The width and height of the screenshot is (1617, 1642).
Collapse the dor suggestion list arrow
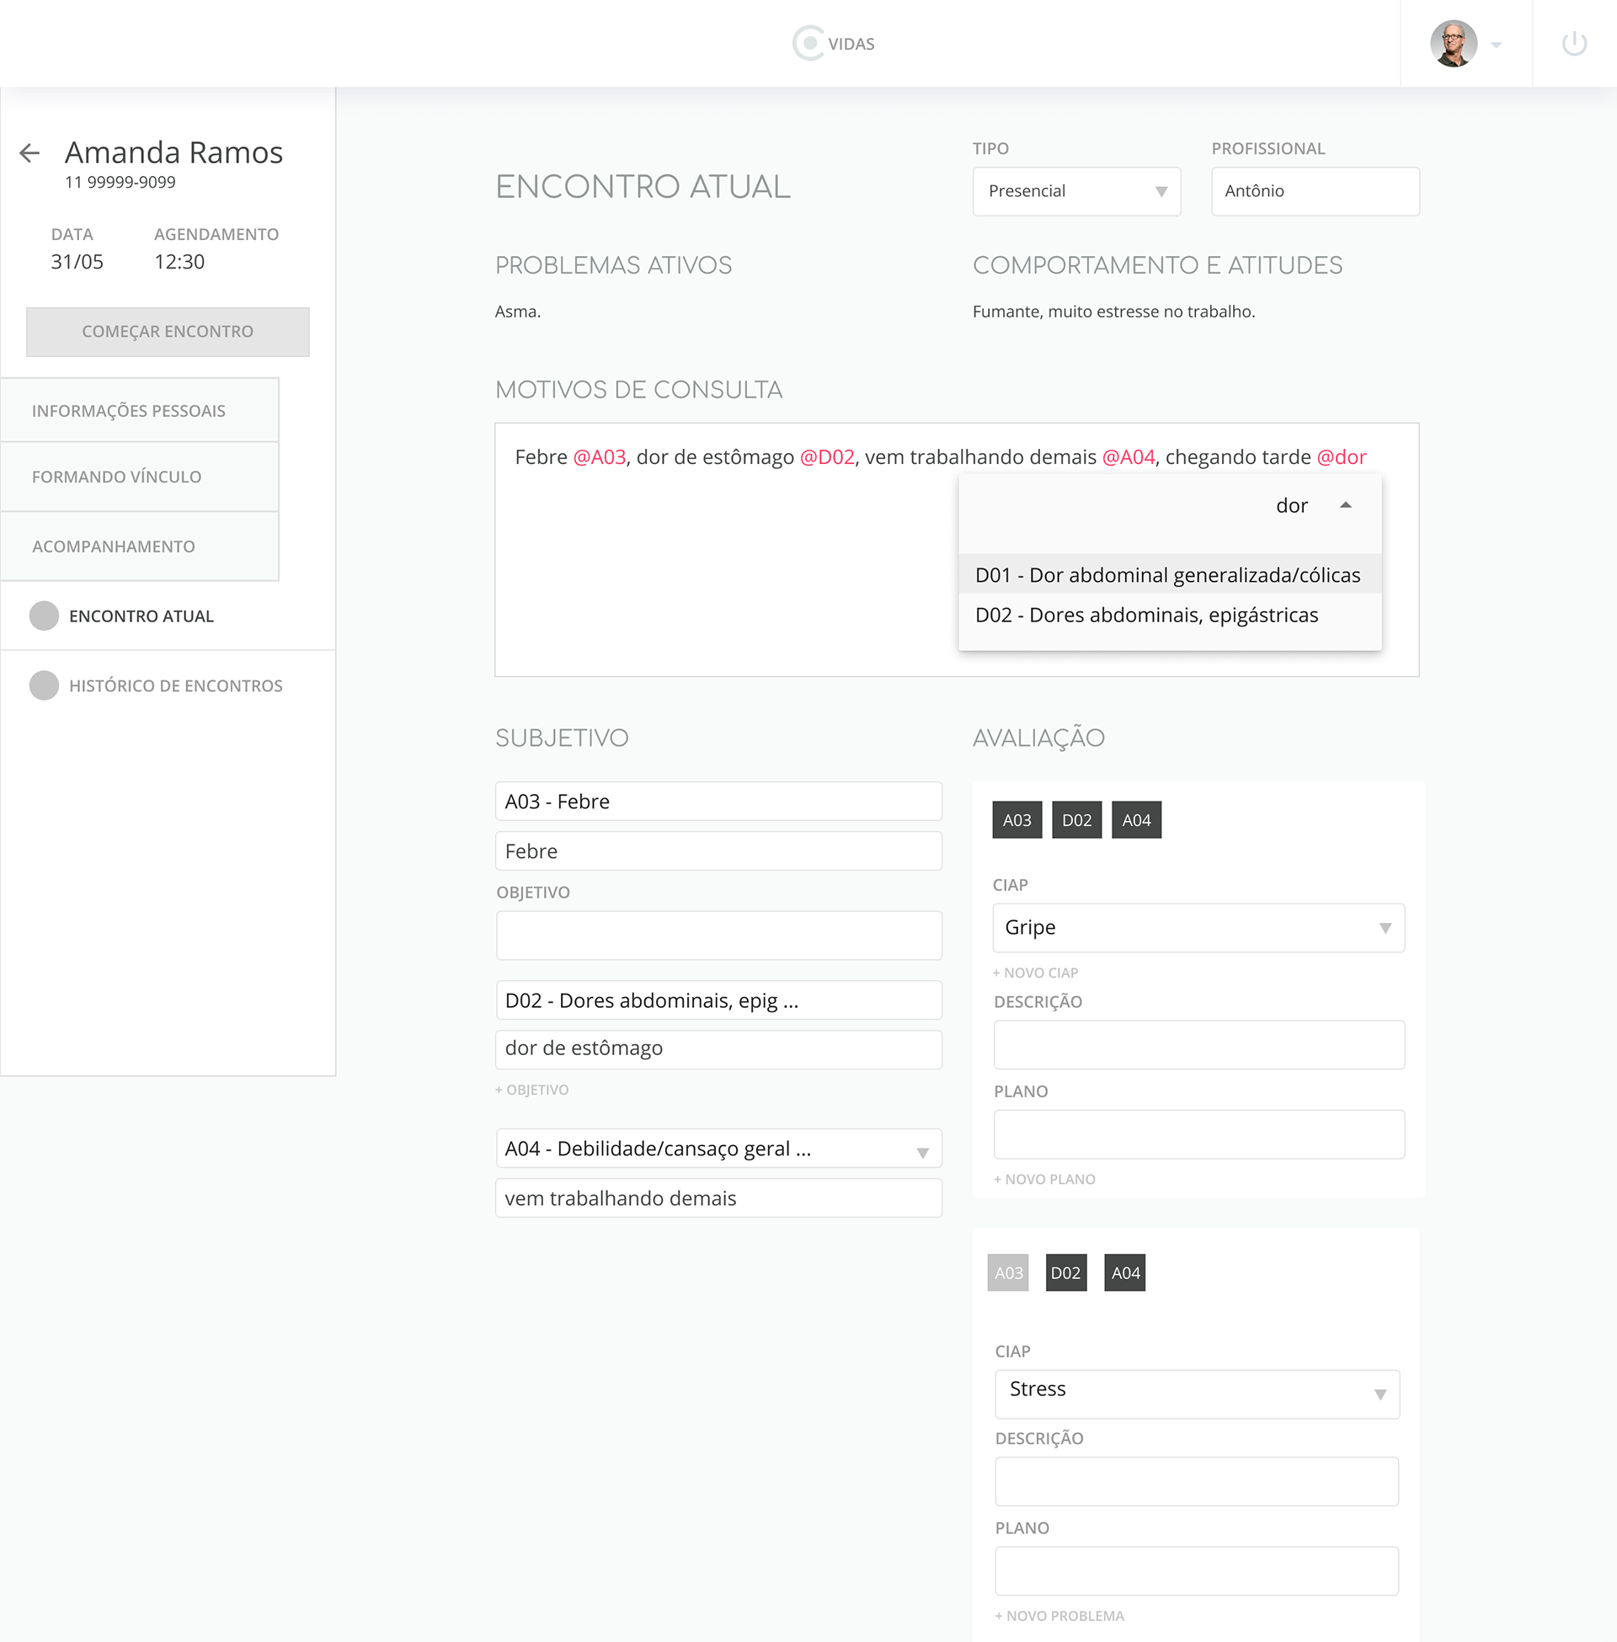(1345, 505)
